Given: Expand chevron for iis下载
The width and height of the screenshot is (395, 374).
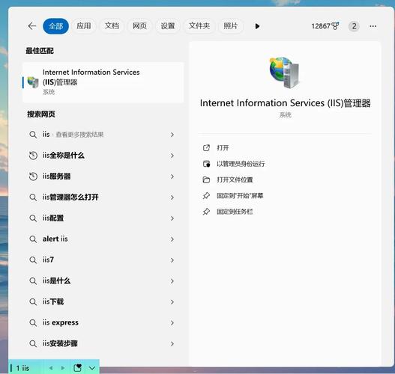Looking at the screenshot, I should (172, 301).
